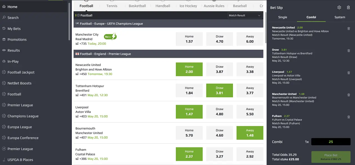
Task: Open Bet Slip settings gear
Action: (x=339, y=7)
